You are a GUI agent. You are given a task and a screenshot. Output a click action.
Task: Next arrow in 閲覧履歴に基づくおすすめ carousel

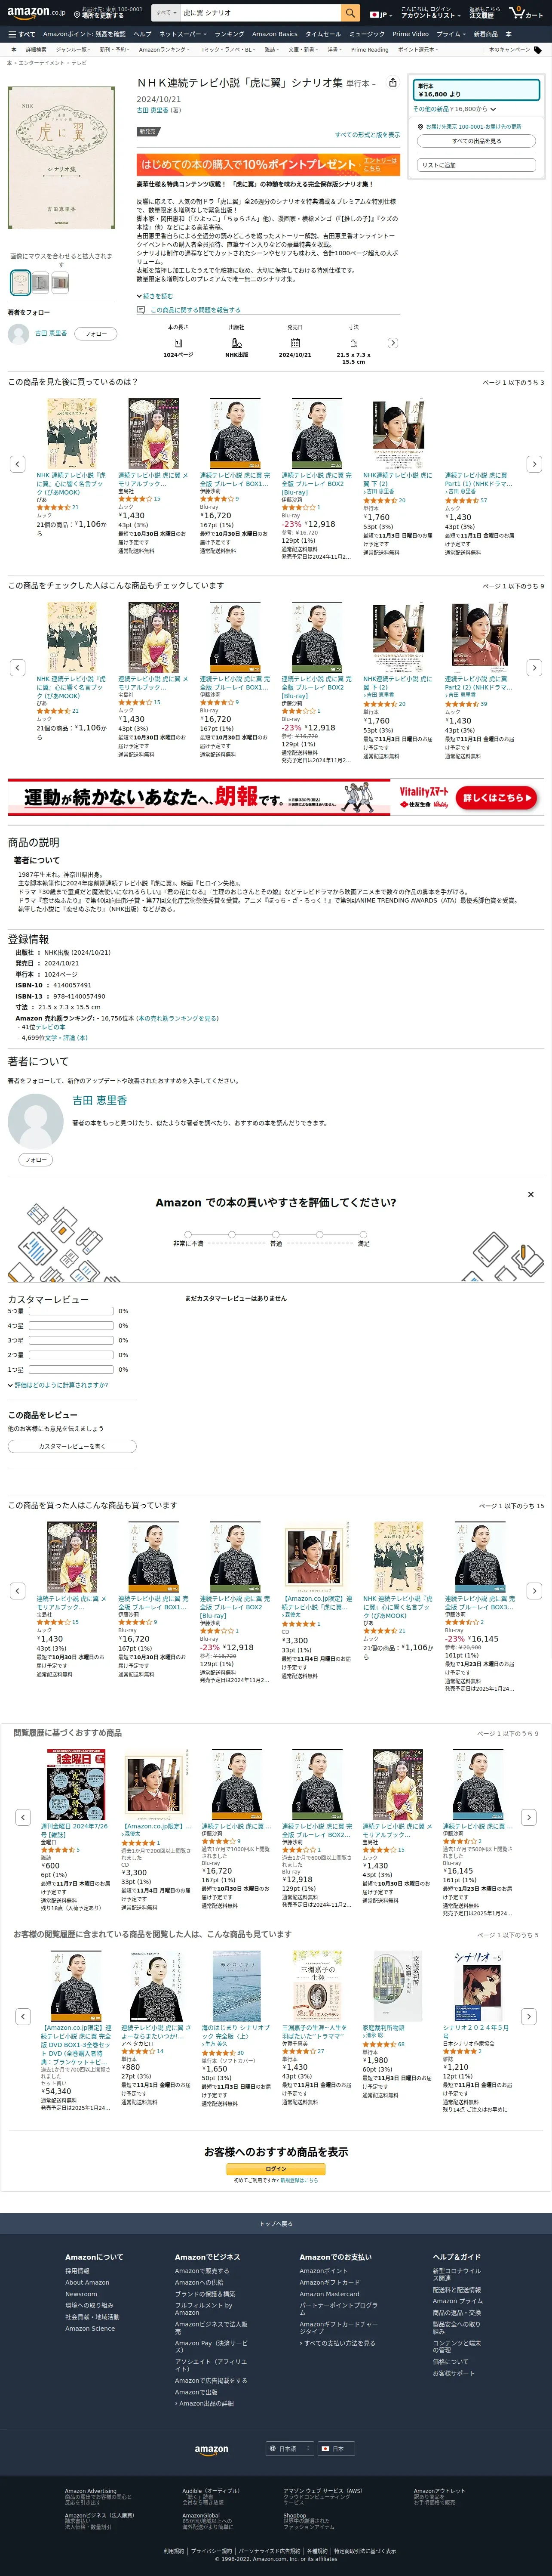click(x=530, y=1817)
